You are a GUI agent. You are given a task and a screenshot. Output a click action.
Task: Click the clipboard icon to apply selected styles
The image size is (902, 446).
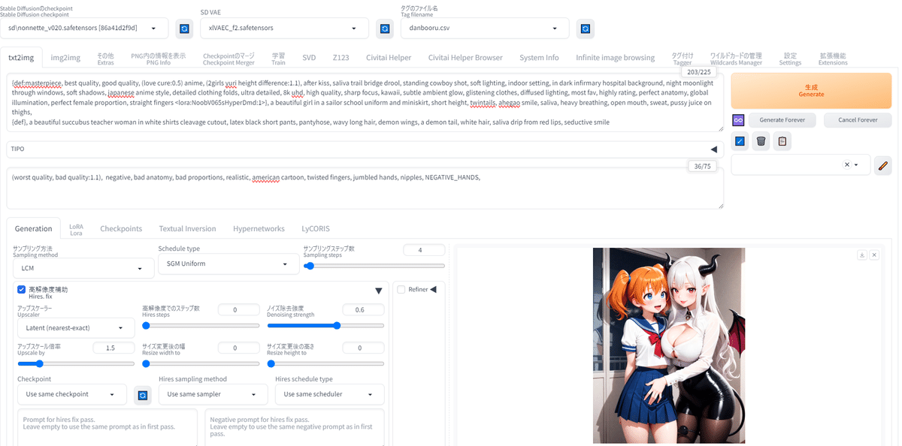pyautogui.click(x=782, y=140)
